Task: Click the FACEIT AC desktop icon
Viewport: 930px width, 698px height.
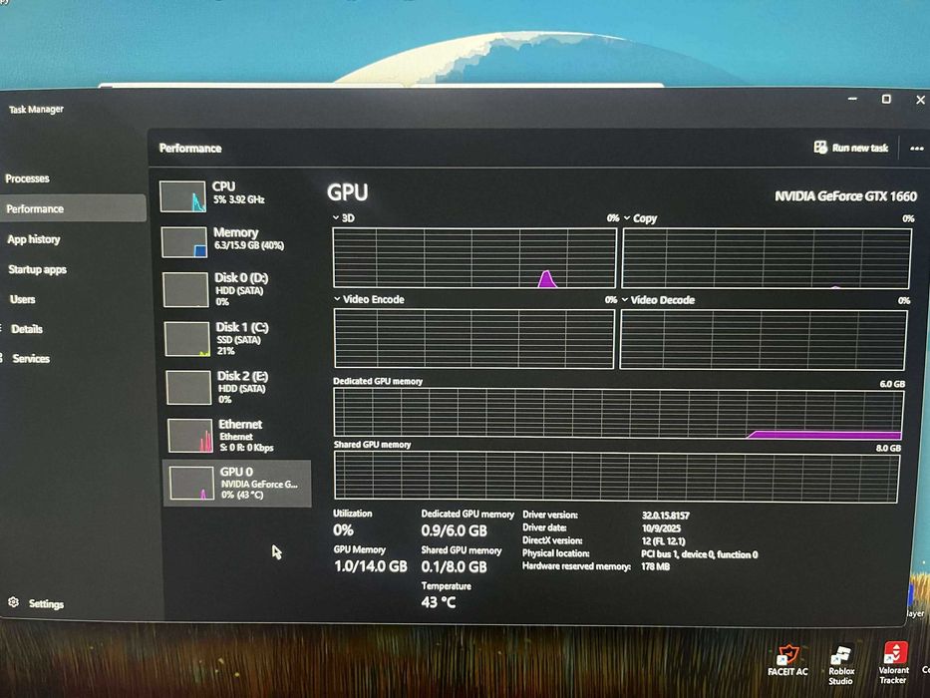Action: point(787,660)
